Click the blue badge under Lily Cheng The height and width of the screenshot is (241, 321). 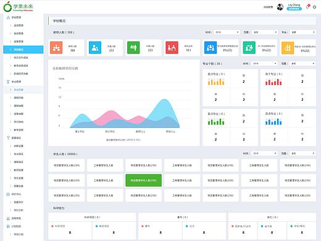click(294, 9)
